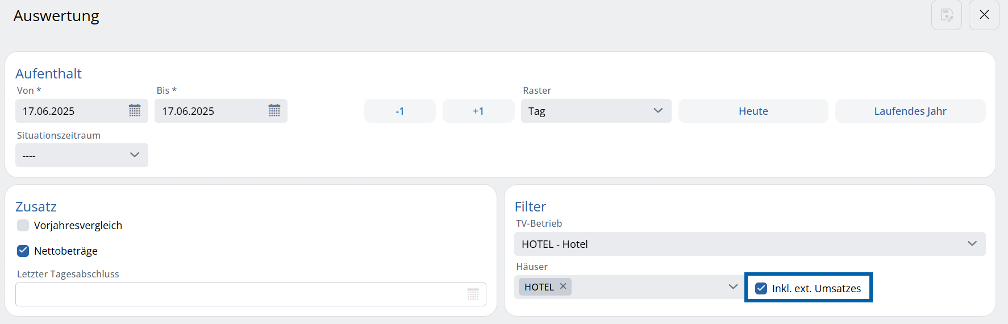Click the Letzter Tagesabschluss text field

(239, 294)
